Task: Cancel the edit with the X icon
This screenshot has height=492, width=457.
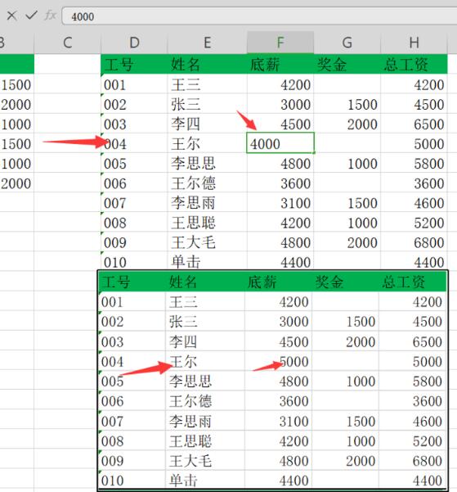Action: [x=12, y=16]
